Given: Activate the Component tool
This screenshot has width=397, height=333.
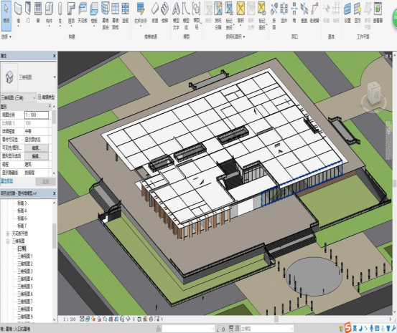Looking at the screenshot, I should [49, 14].
